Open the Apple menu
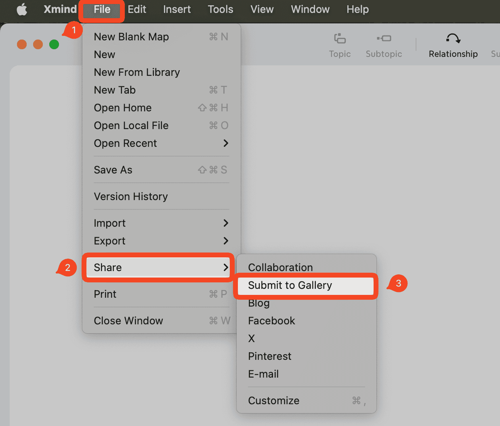Screen dimensions: 500x426 point(22,9)
